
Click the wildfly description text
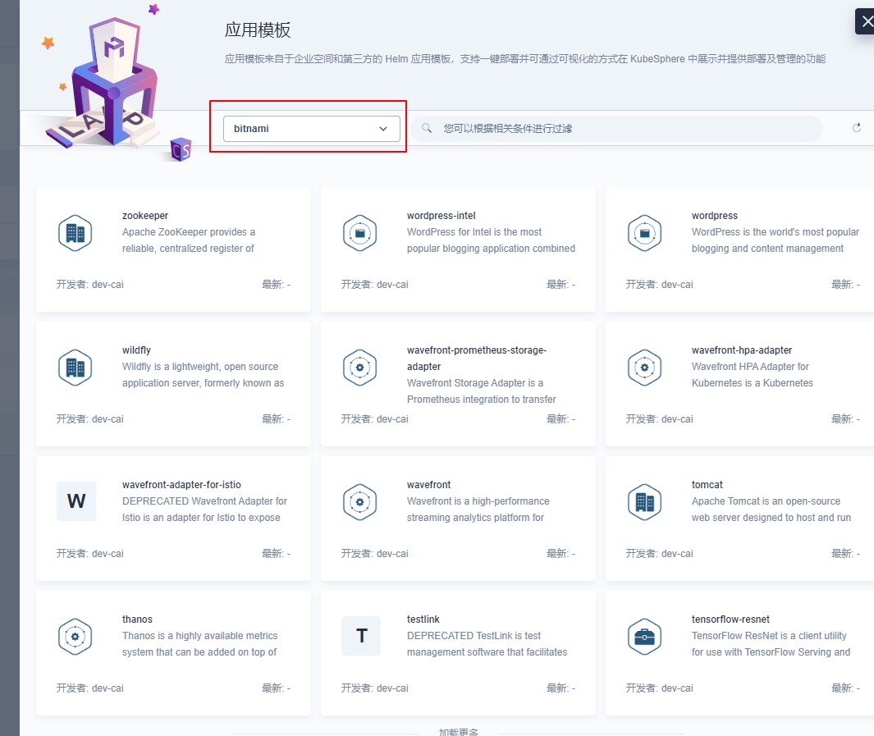(203, 375)
